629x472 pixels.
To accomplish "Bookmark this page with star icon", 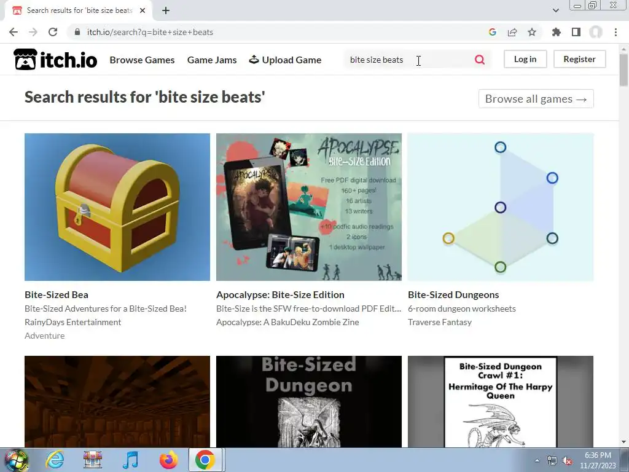I will [532, 32].
